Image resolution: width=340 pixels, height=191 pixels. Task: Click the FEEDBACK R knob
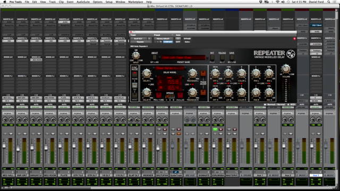[192, 92]
